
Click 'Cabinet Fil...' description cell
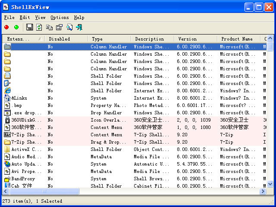click(151, 186)
